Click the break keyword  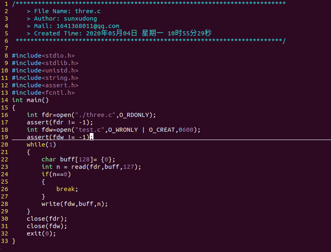[67, 189]
